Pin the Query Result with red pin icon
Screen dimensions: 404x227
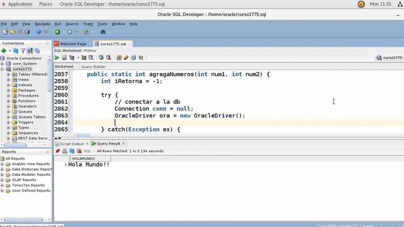(x=57, y=151)
